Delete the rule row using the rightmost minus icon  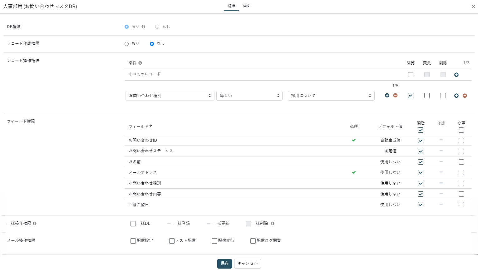click(x=465, y=96)
